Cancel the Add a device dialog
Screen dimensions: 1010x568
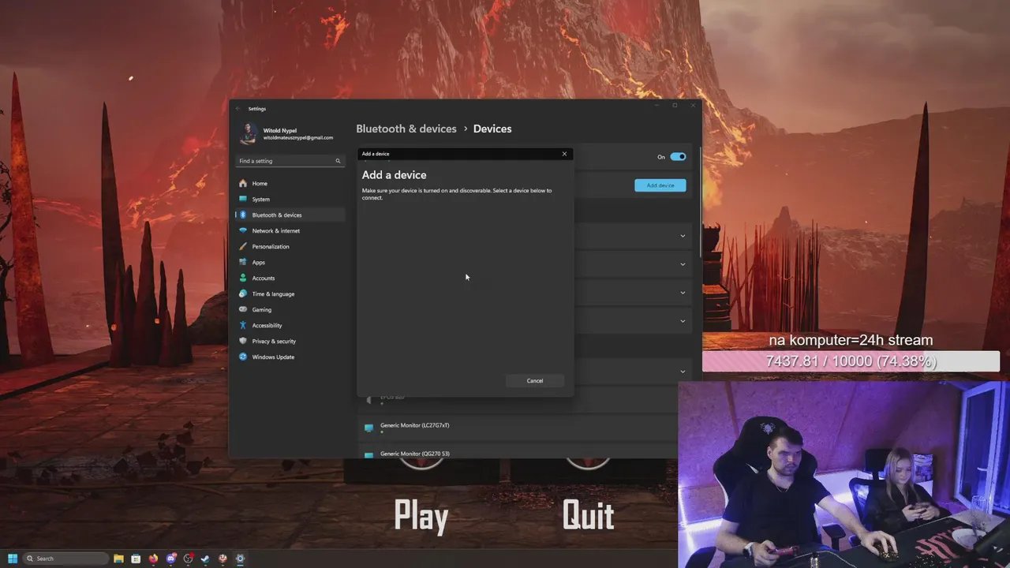(x=535, y=381)
